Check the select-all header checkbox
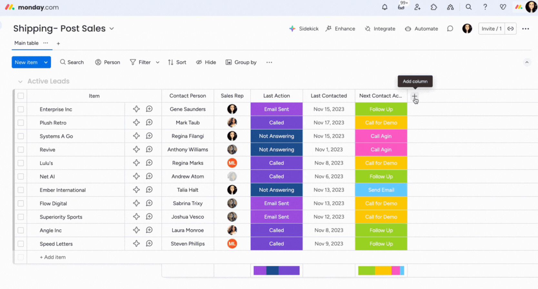538x289 pixels. 21,96
